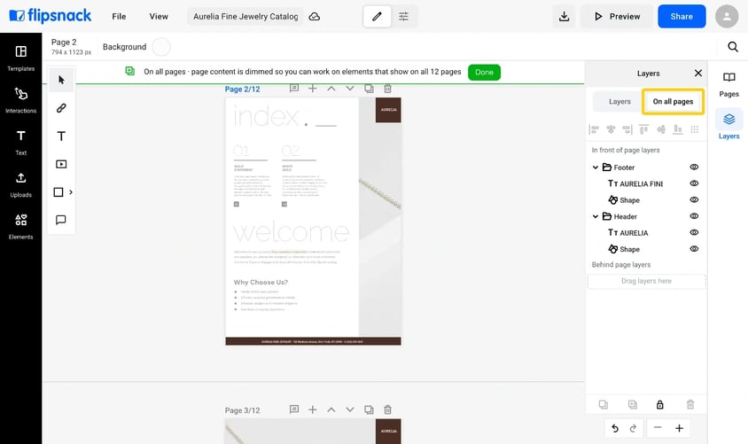
Task: Select the text tool in toolbar
Action: (61, 136)
